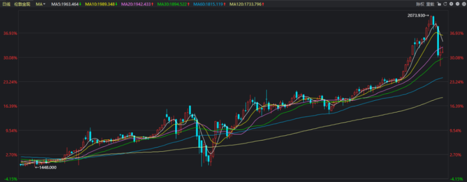Viewport: 467px width, 182px height.
Task: Click the 除权 ex-rights button
Action: tap(420, 4)
